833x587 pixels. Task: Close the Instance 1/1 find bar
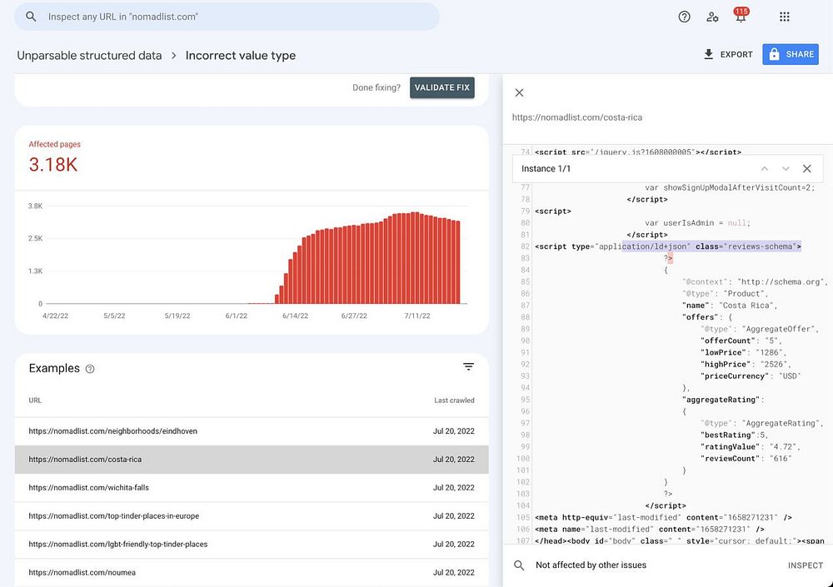tap(806, 168)
